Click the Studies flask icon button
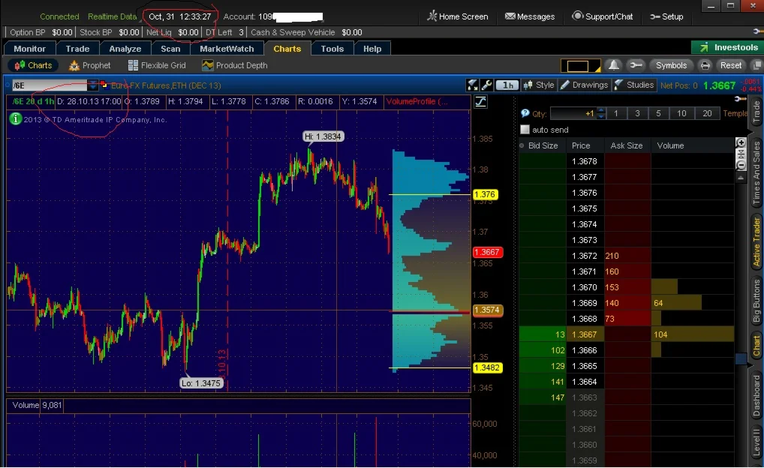 point(634,85)
